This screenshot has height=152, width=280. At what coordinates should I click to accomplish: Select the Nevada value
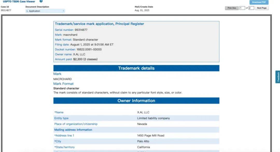[142, 124]
